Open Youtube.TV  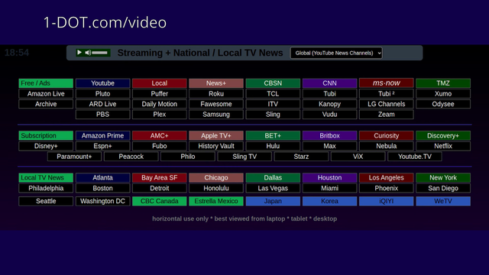click(x=415, y=157)
